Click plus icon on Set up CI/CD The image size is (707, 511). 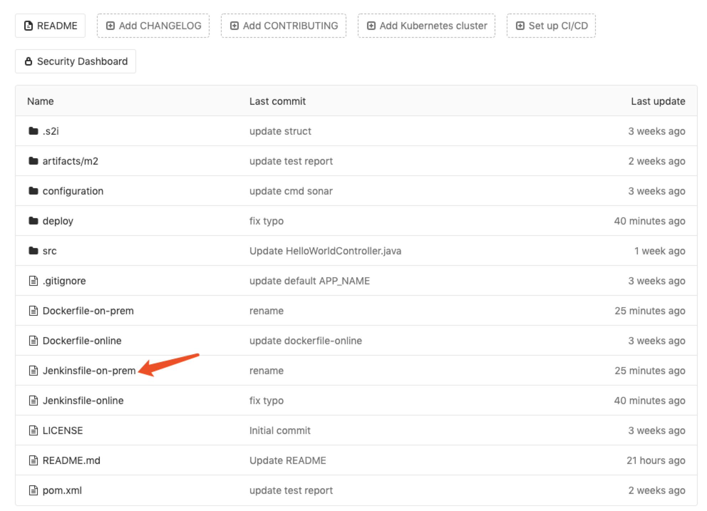[520, 26]
